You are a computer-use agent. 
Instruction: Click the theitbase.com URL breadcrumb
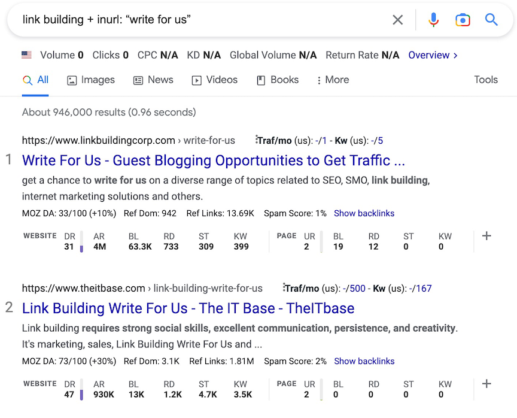point(142,288)
